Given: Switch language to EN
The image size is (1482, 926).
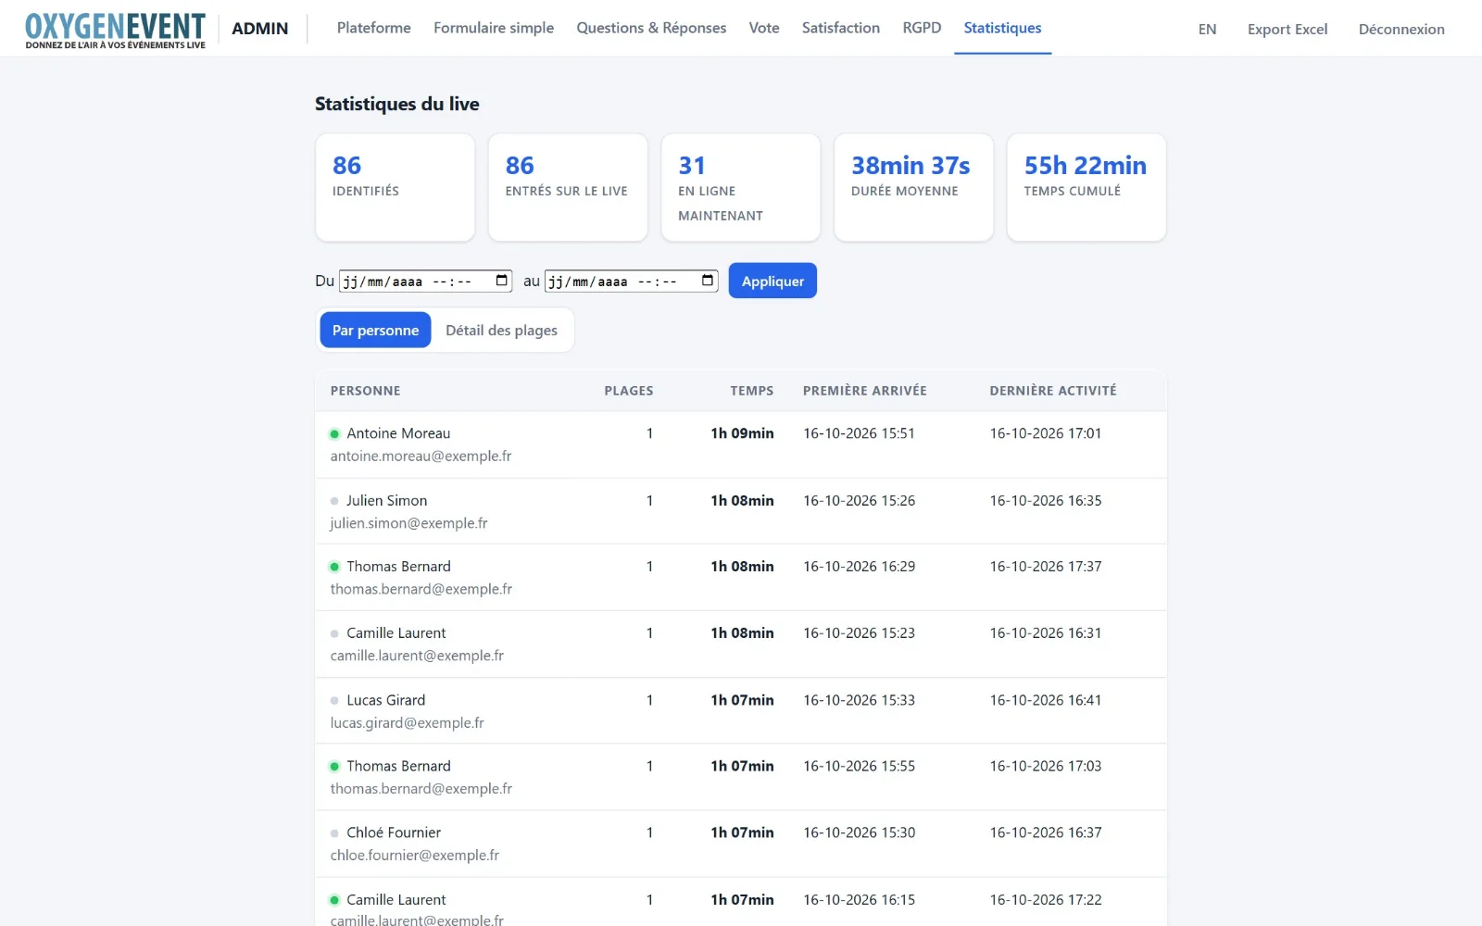Looking at the screenshot, I should 1207,30.
